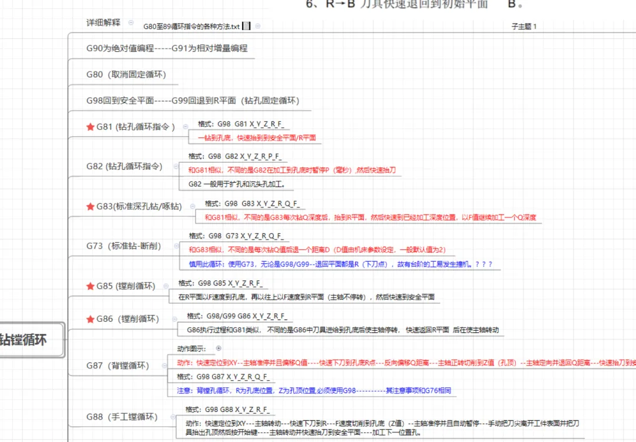This screenshot has height=442, width=636.
Task: Click blue note 注意: 背镗孔循环
Action: (x=314, y=391)
